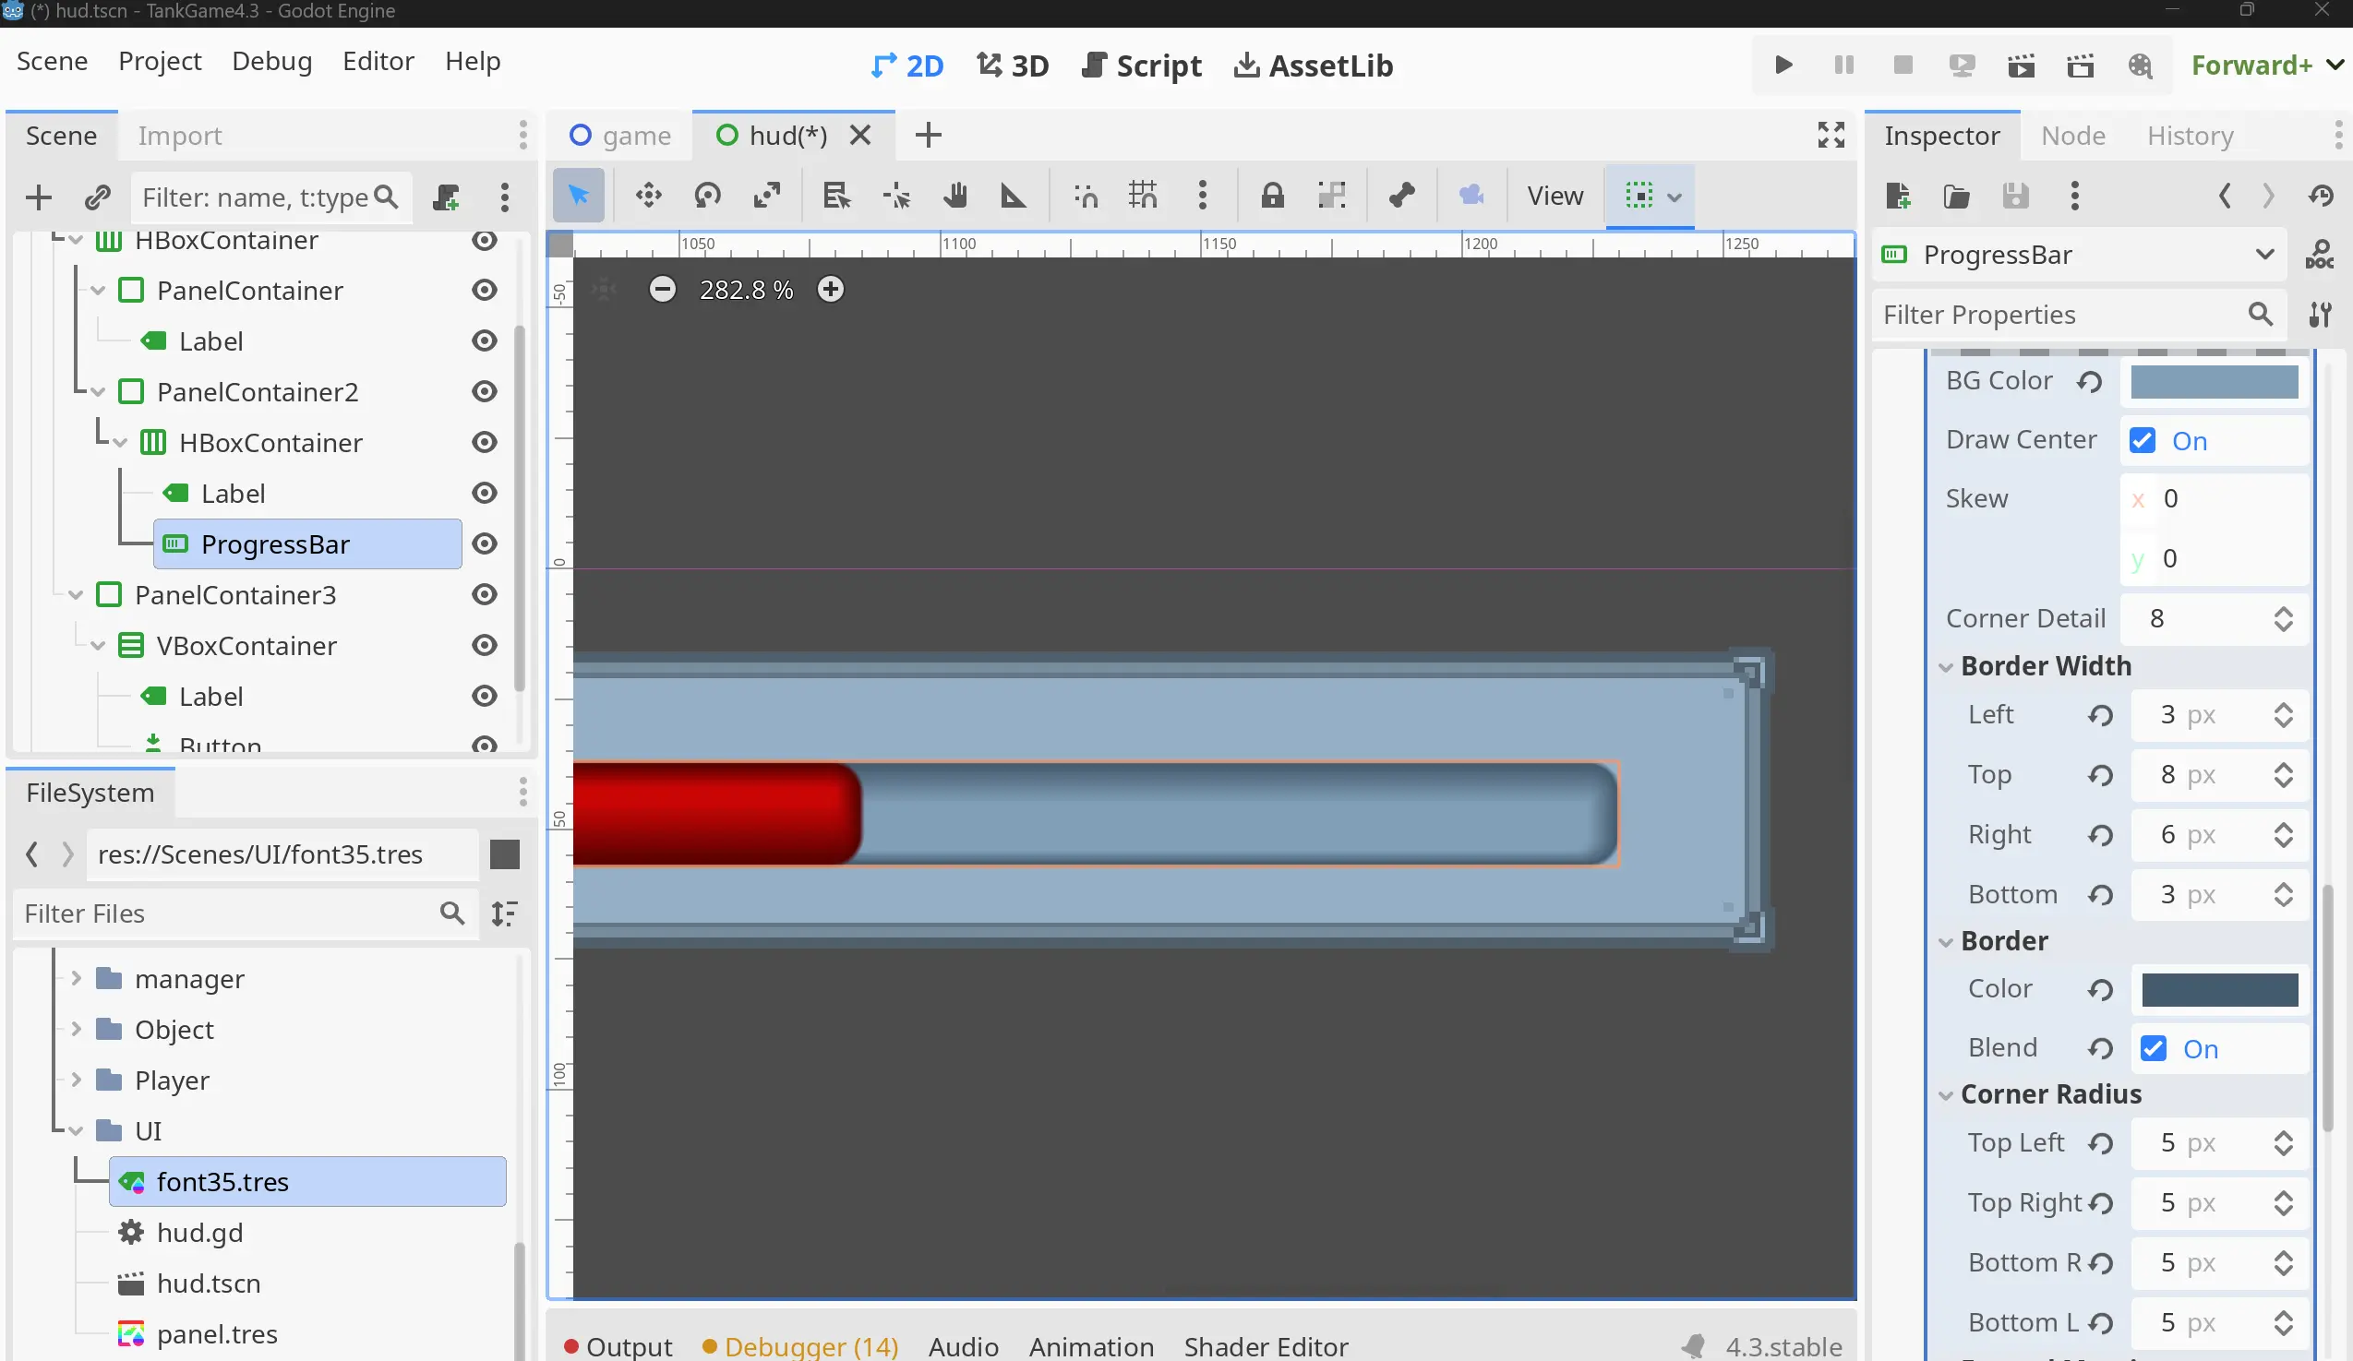Screen dimensions: 2353x1361
Task: Open Inspector object history icon
Action: pos(2322,196)
